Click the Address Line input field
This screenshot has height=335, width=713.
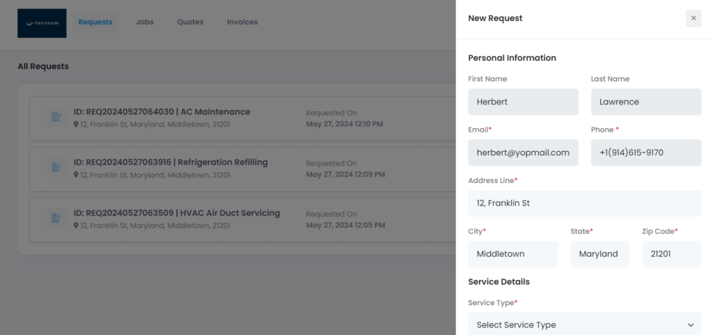584,203
